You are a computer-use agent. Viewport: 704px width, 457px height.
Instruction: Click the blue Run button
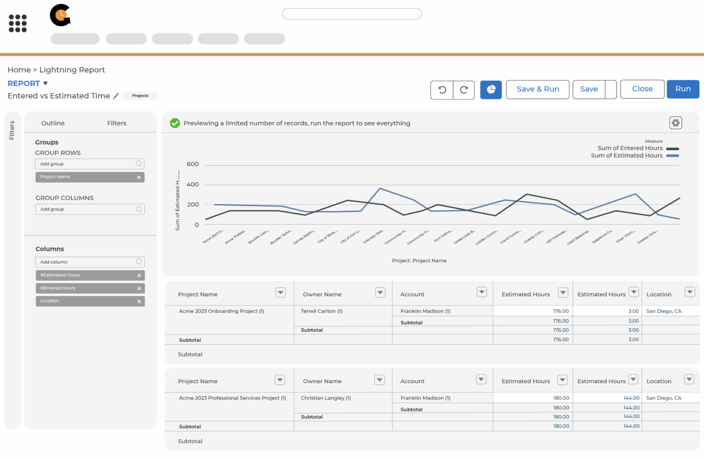pyautogui.click(x=683, y=89)
